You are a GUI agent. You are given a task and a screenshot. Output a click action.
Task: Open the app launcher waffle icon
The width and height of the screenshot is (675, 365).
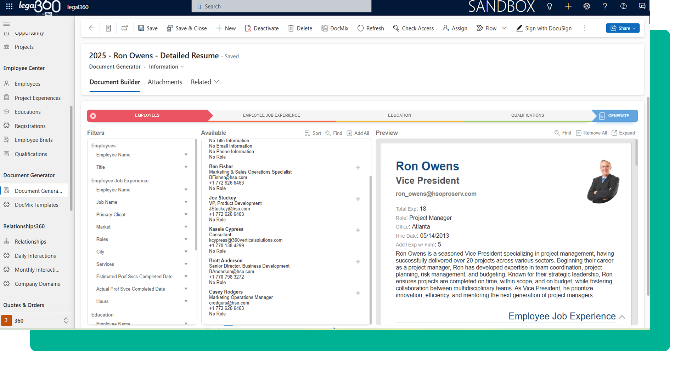9,6
